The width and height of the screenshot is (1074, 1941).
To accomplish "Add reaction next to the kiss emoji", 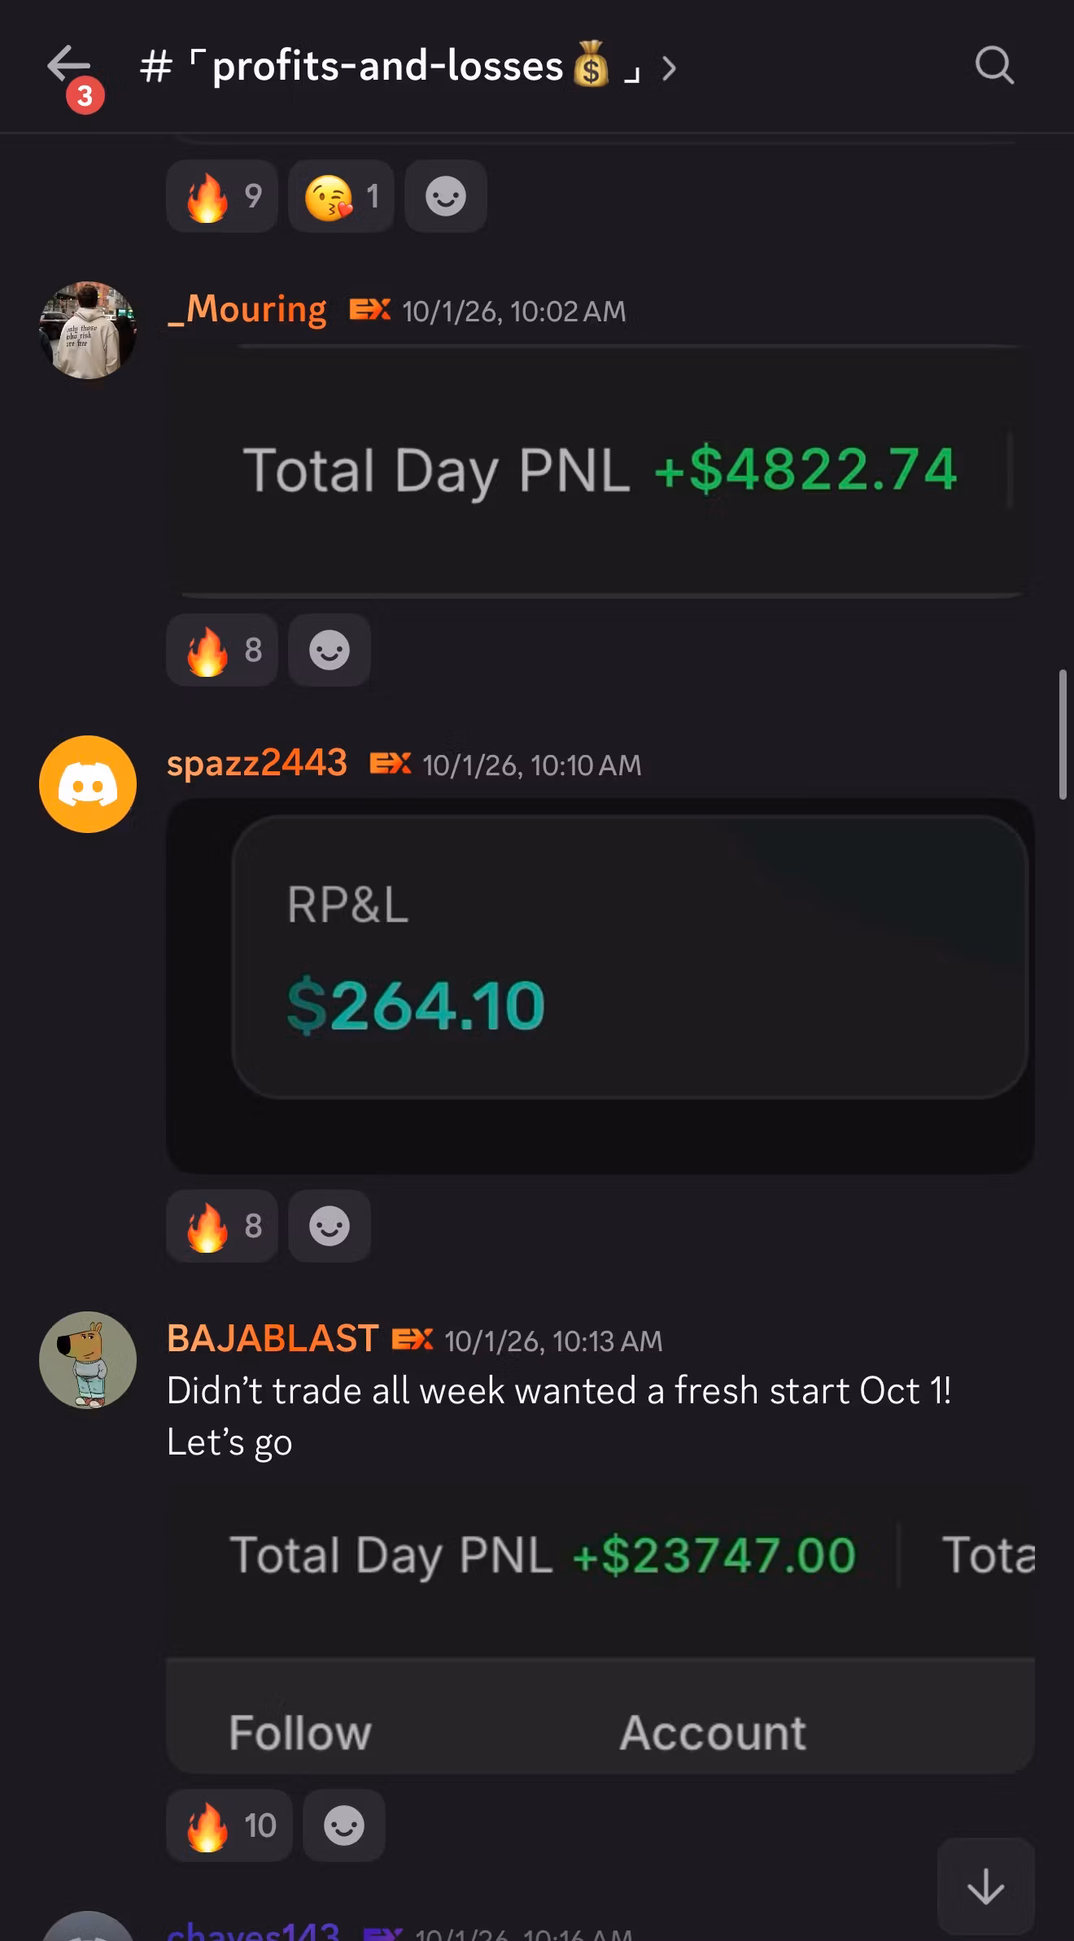I will coord(446,196).
